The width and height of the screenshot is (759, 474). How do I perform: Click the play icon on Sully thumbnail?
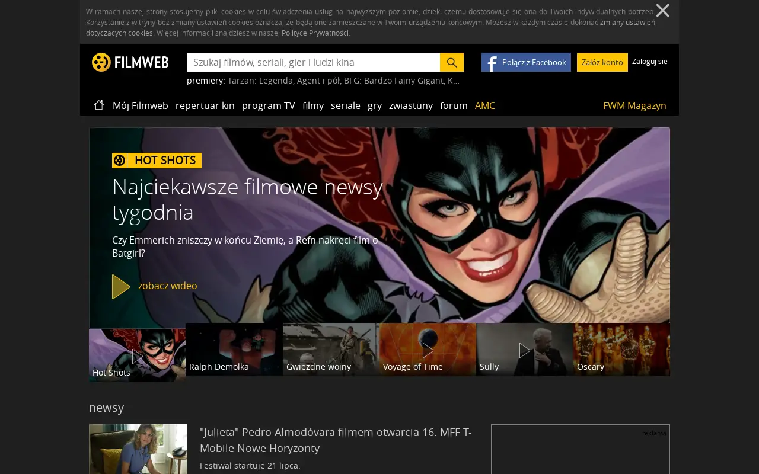(x=525, y=351)
